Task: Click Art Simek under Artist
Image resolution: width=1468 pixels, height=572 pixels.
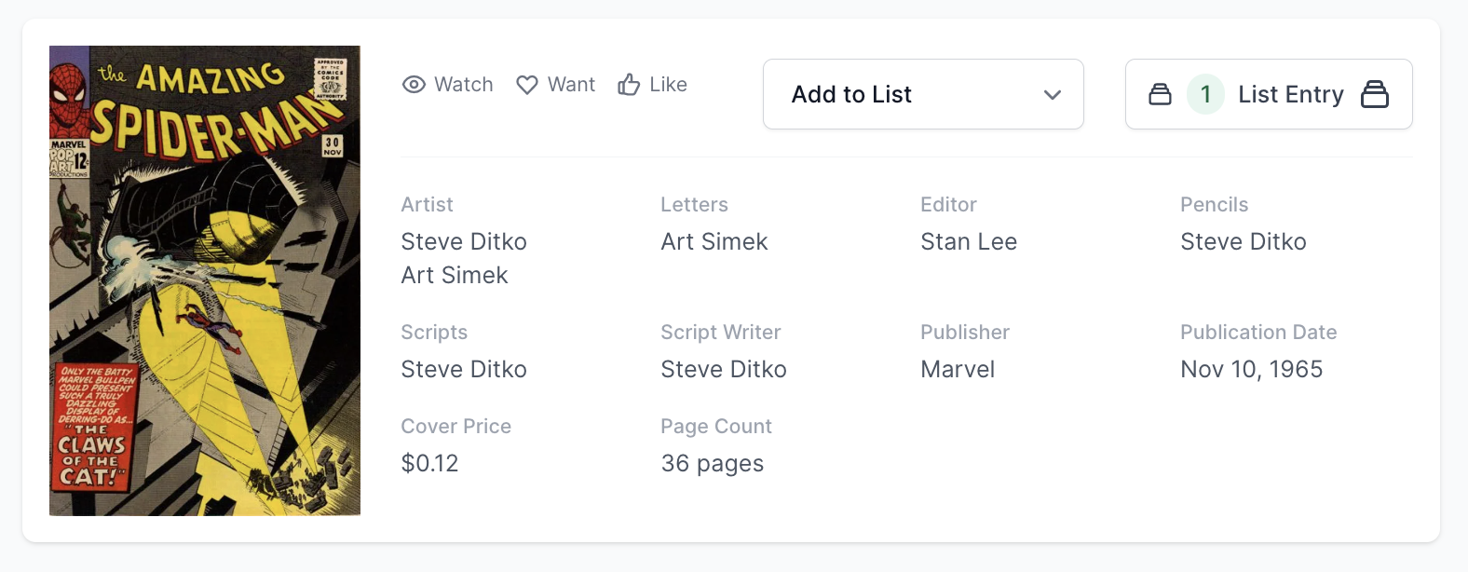Action: point(455,276)
